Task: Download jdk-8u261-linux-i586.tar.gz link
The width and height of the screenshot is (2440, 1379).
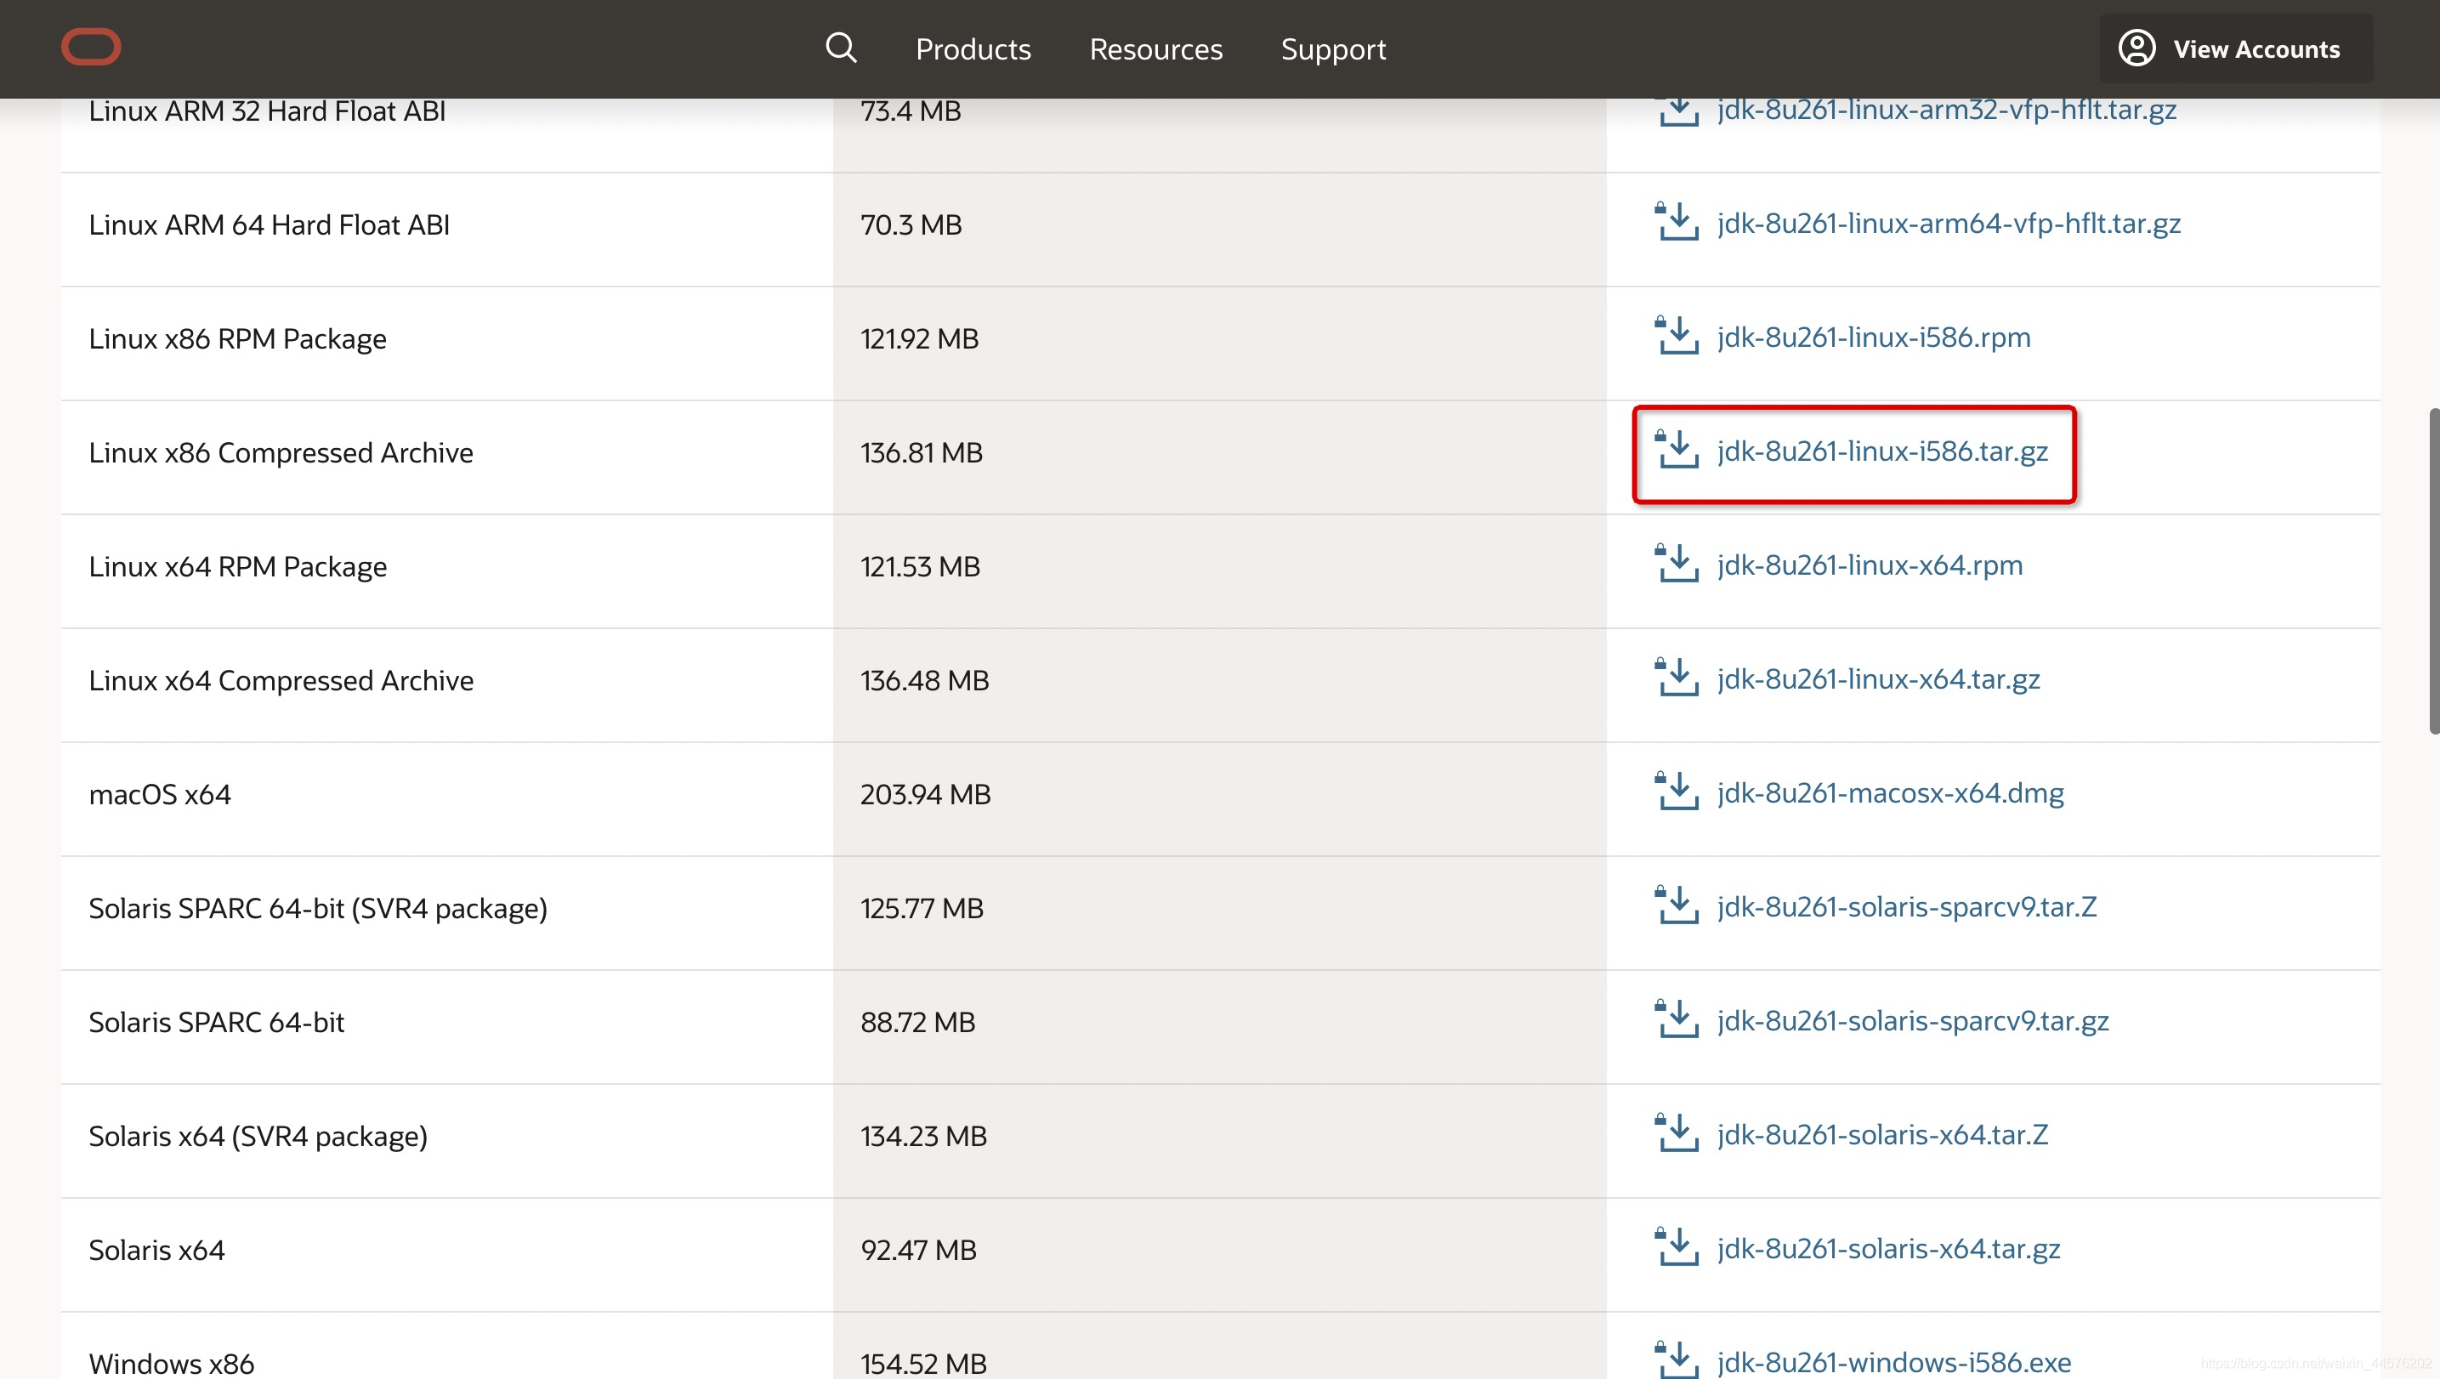Action: click(1882, 451)
